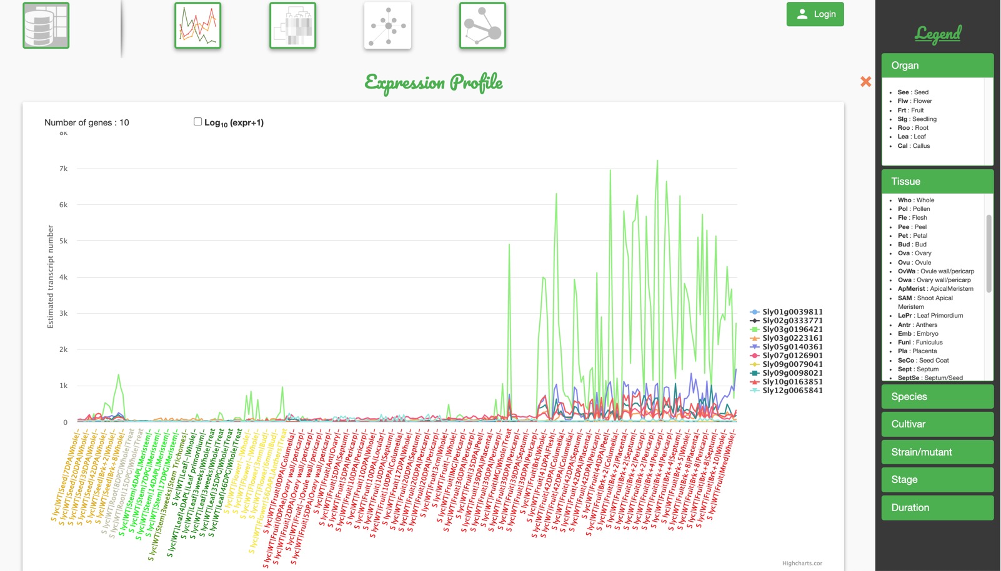Expand the Species legend section
Image resolution: width=1001 pixels, height=571 pixels.
pos(937,396)
